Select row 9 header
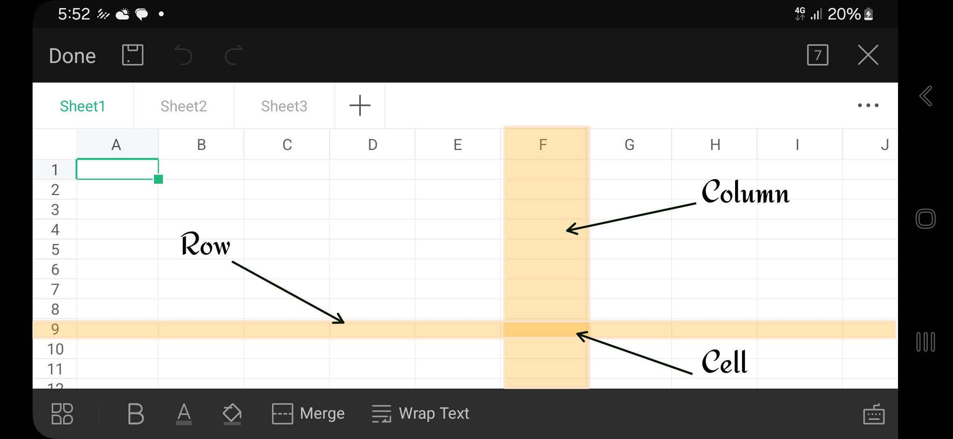 tap(55, 329)
